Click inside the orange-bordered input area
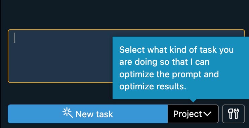Image resolution: width=249 pixels, height=128 pixels. (60, 56)
